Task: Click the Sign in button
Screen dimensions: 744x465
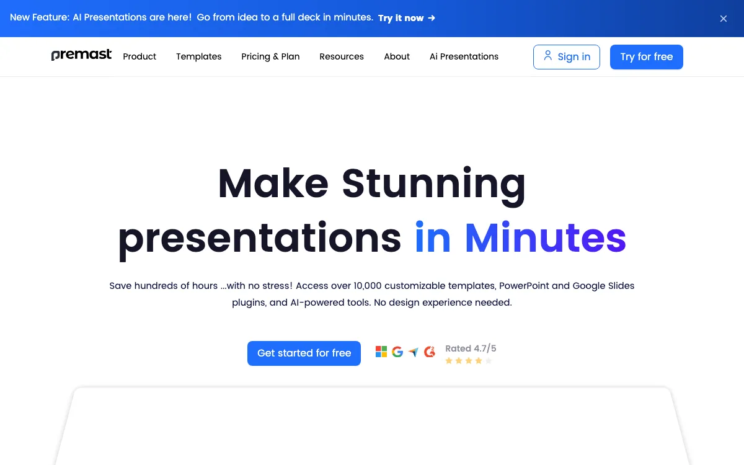Action: pos(567,57)
